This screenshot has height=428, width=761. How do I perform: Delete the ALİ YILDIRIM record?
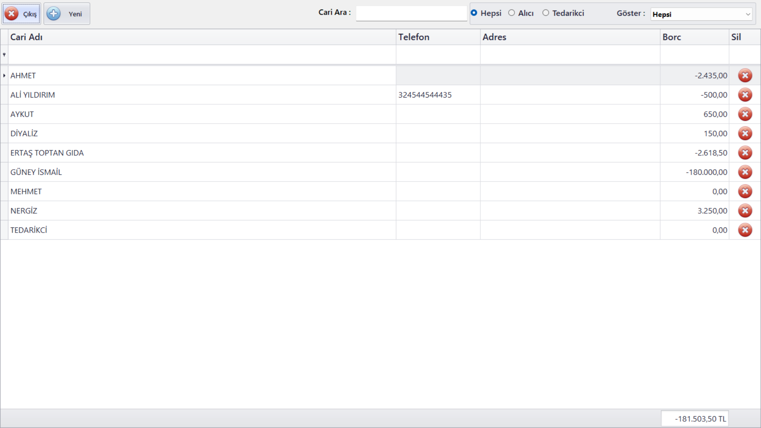pos(745,95)
